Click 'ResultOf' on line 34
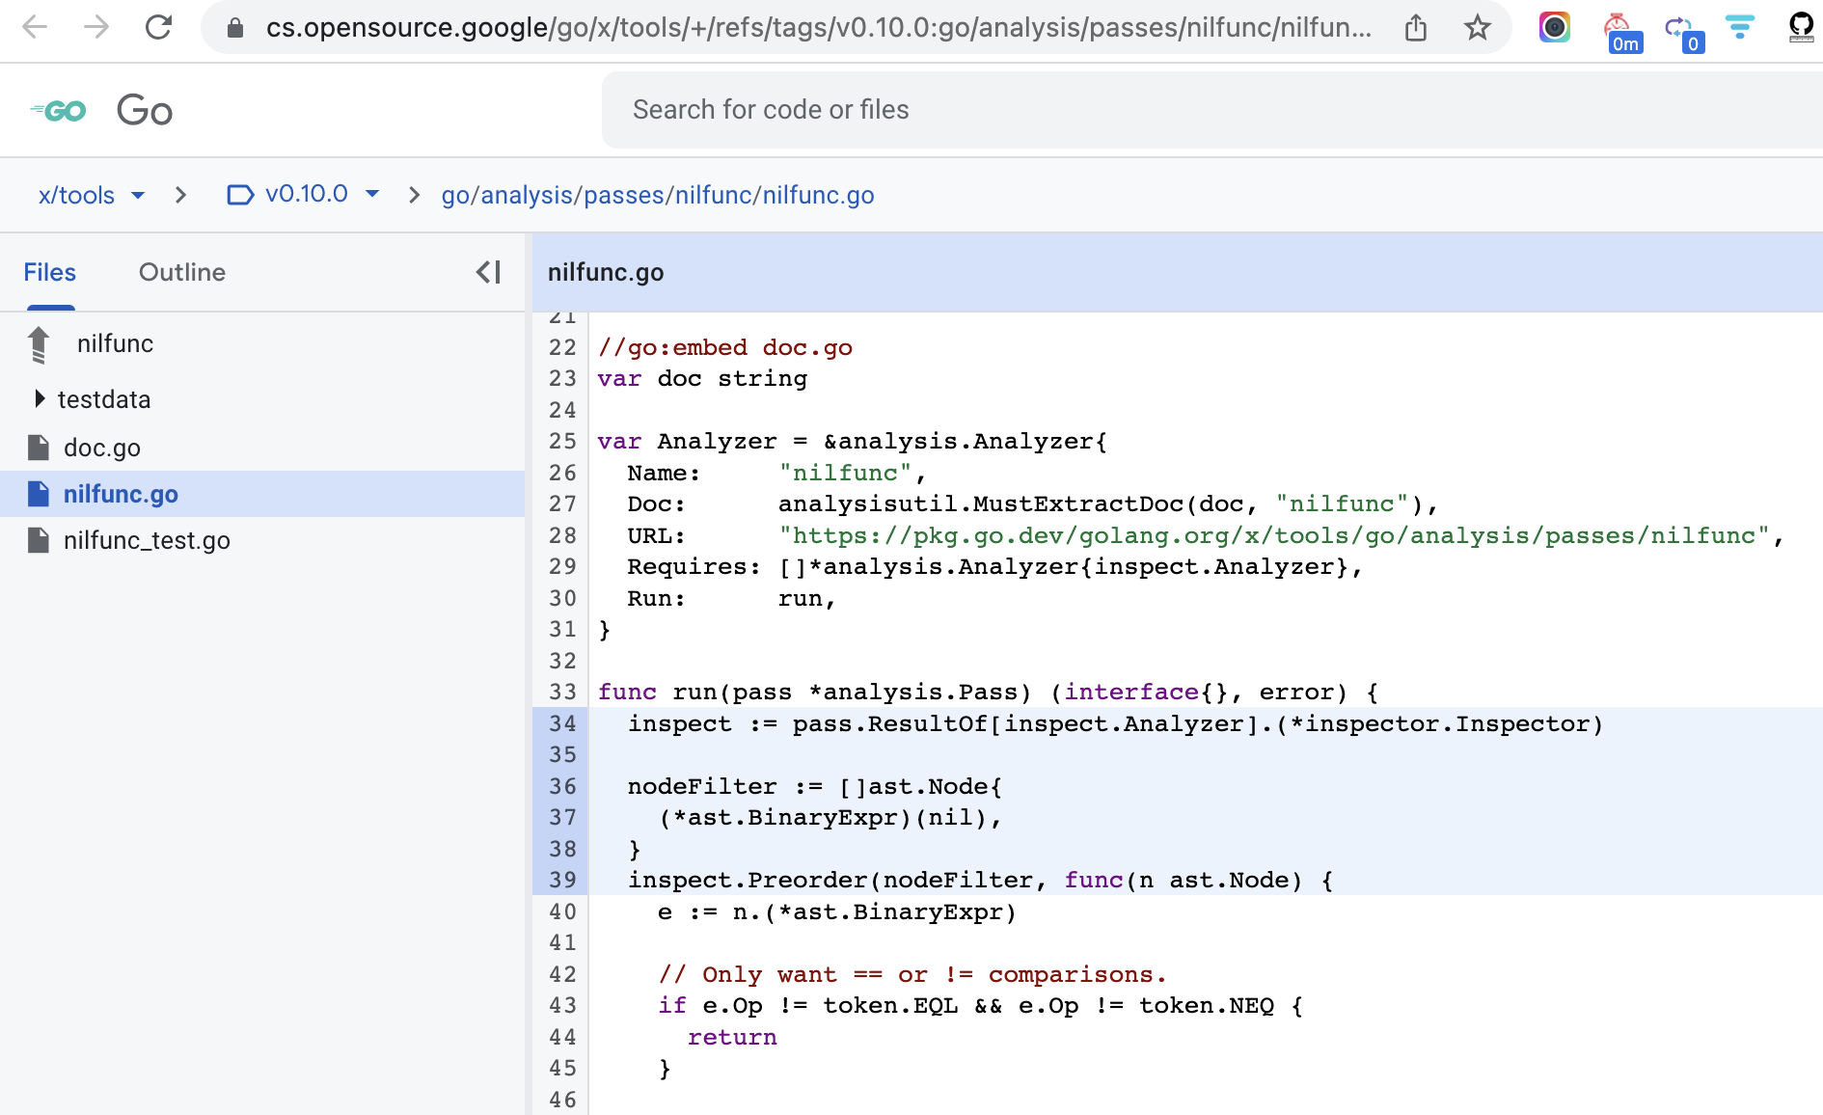 (x=928, y=723)
